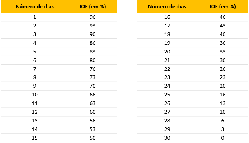
Task: Click the right 'IOF (em %)' header
Action: click(x=223, y=6)
